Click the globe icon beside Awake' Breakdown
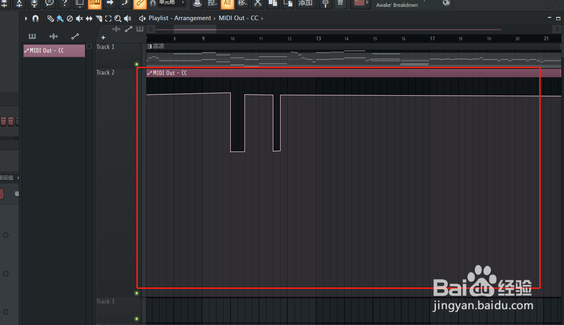The height and width of the screenshot is (325, 564). coord(446,3)
